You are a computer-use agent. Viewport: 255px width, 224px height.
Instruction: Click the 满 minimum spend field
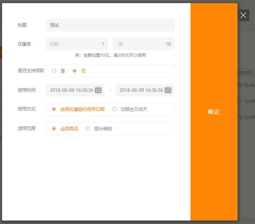(x=143, y=44)
